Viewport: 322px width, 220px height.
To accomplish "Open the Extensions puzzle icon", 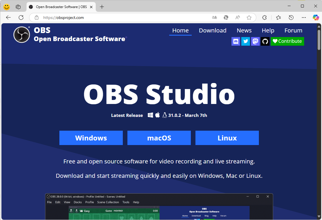I will [265, 18].
